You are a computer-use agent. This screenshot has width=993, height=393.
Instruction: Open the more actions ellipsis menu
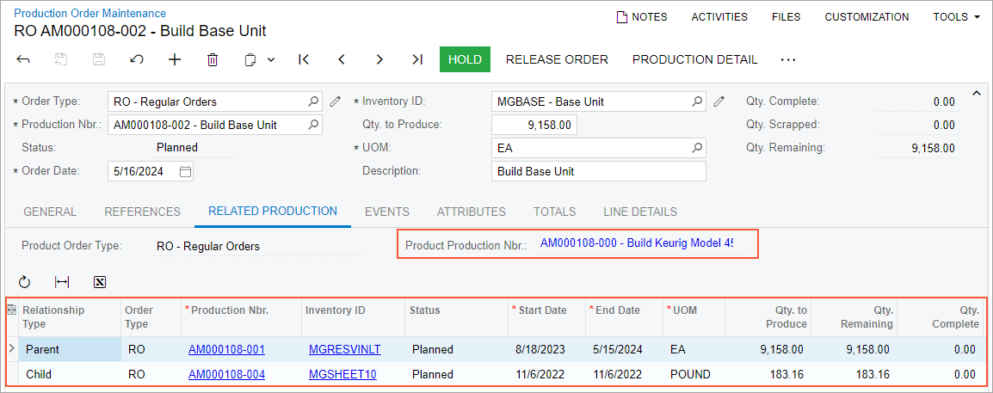(788, 59)
